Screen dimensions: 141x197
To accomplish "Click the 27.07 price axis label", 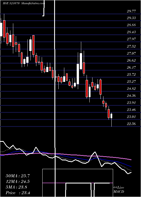I will coord(131,54).
